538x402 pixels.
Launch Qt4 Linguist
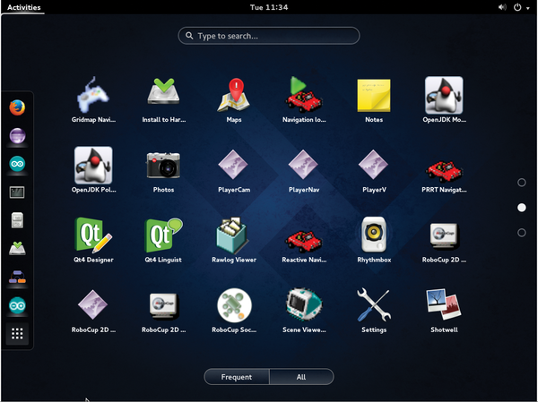pyautogui.click(x=164, y=240)
